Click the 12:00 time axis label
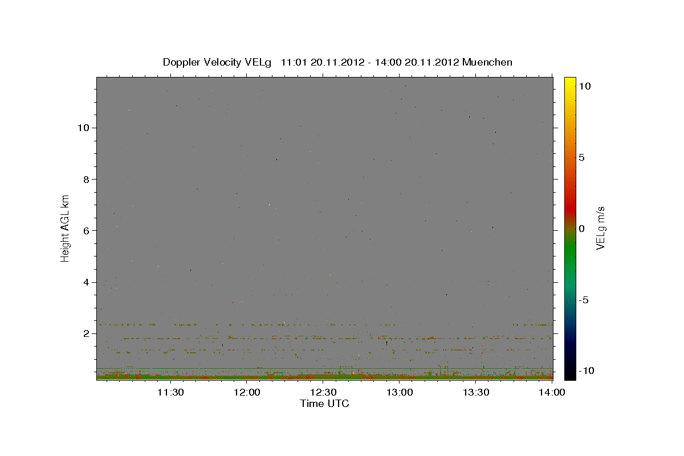This screenshot has width=684, height=456. click(x=246, y=392)
